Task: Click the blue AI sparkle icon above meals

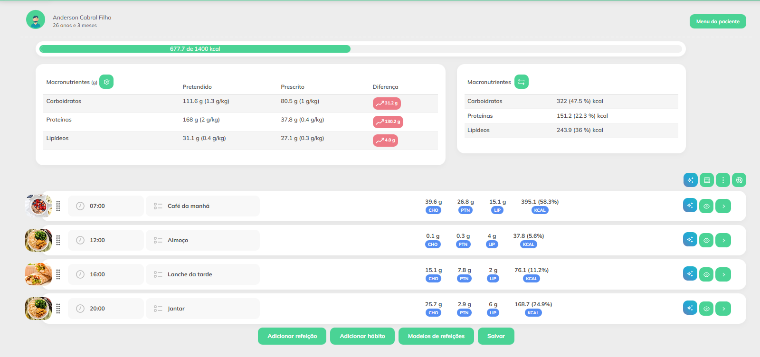Action: coord(691,180)
